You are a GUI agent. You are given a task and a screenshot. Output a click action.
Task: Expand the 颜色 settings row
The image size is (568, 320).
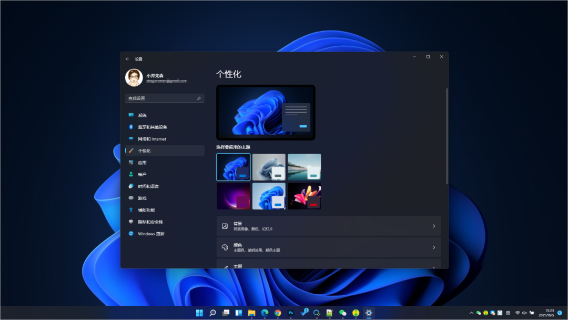tap(329, 247)
